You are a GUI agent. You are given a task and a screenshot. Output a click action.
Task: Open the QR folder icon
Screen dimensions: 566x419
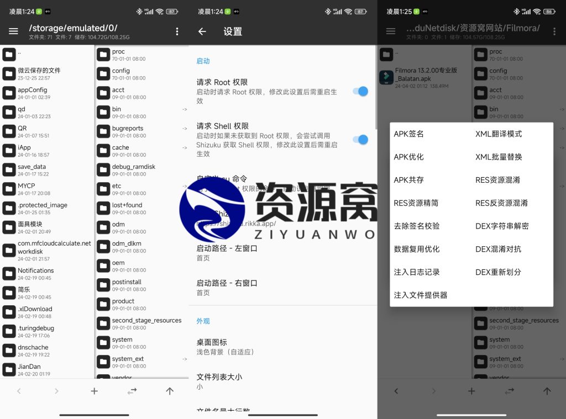tap(9, 131)
